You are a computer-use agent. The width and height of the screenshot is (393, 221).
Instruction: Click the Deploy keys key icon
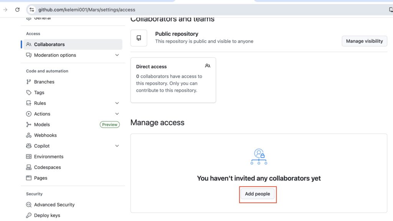[x=29, y=215]
